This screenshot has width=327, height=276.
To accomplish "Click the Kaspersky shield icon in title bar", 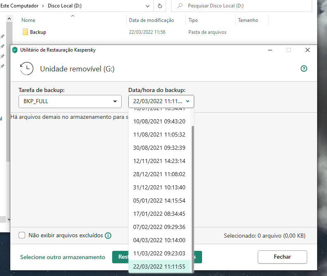I will click(15, 50).
